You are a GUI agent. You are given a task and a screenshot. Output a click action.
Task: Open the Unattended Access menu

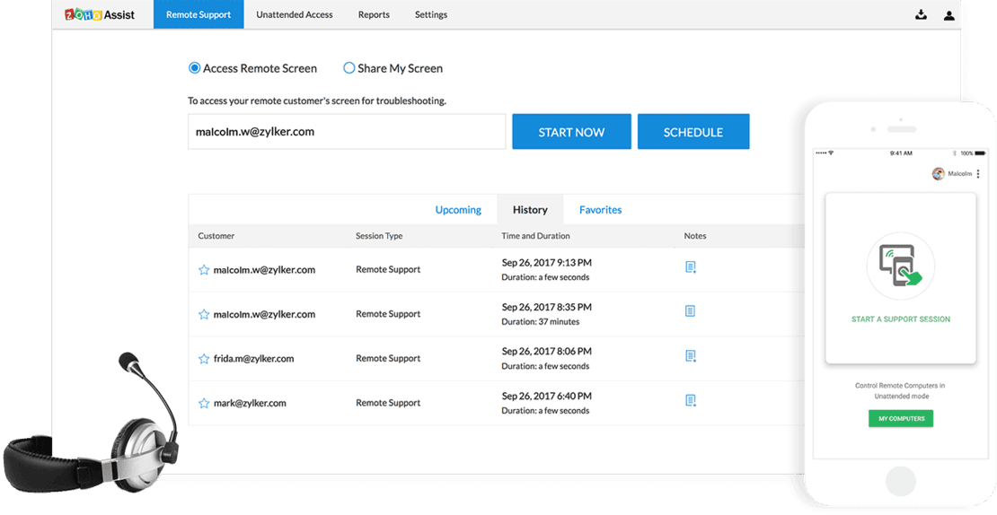pos(295,14)
